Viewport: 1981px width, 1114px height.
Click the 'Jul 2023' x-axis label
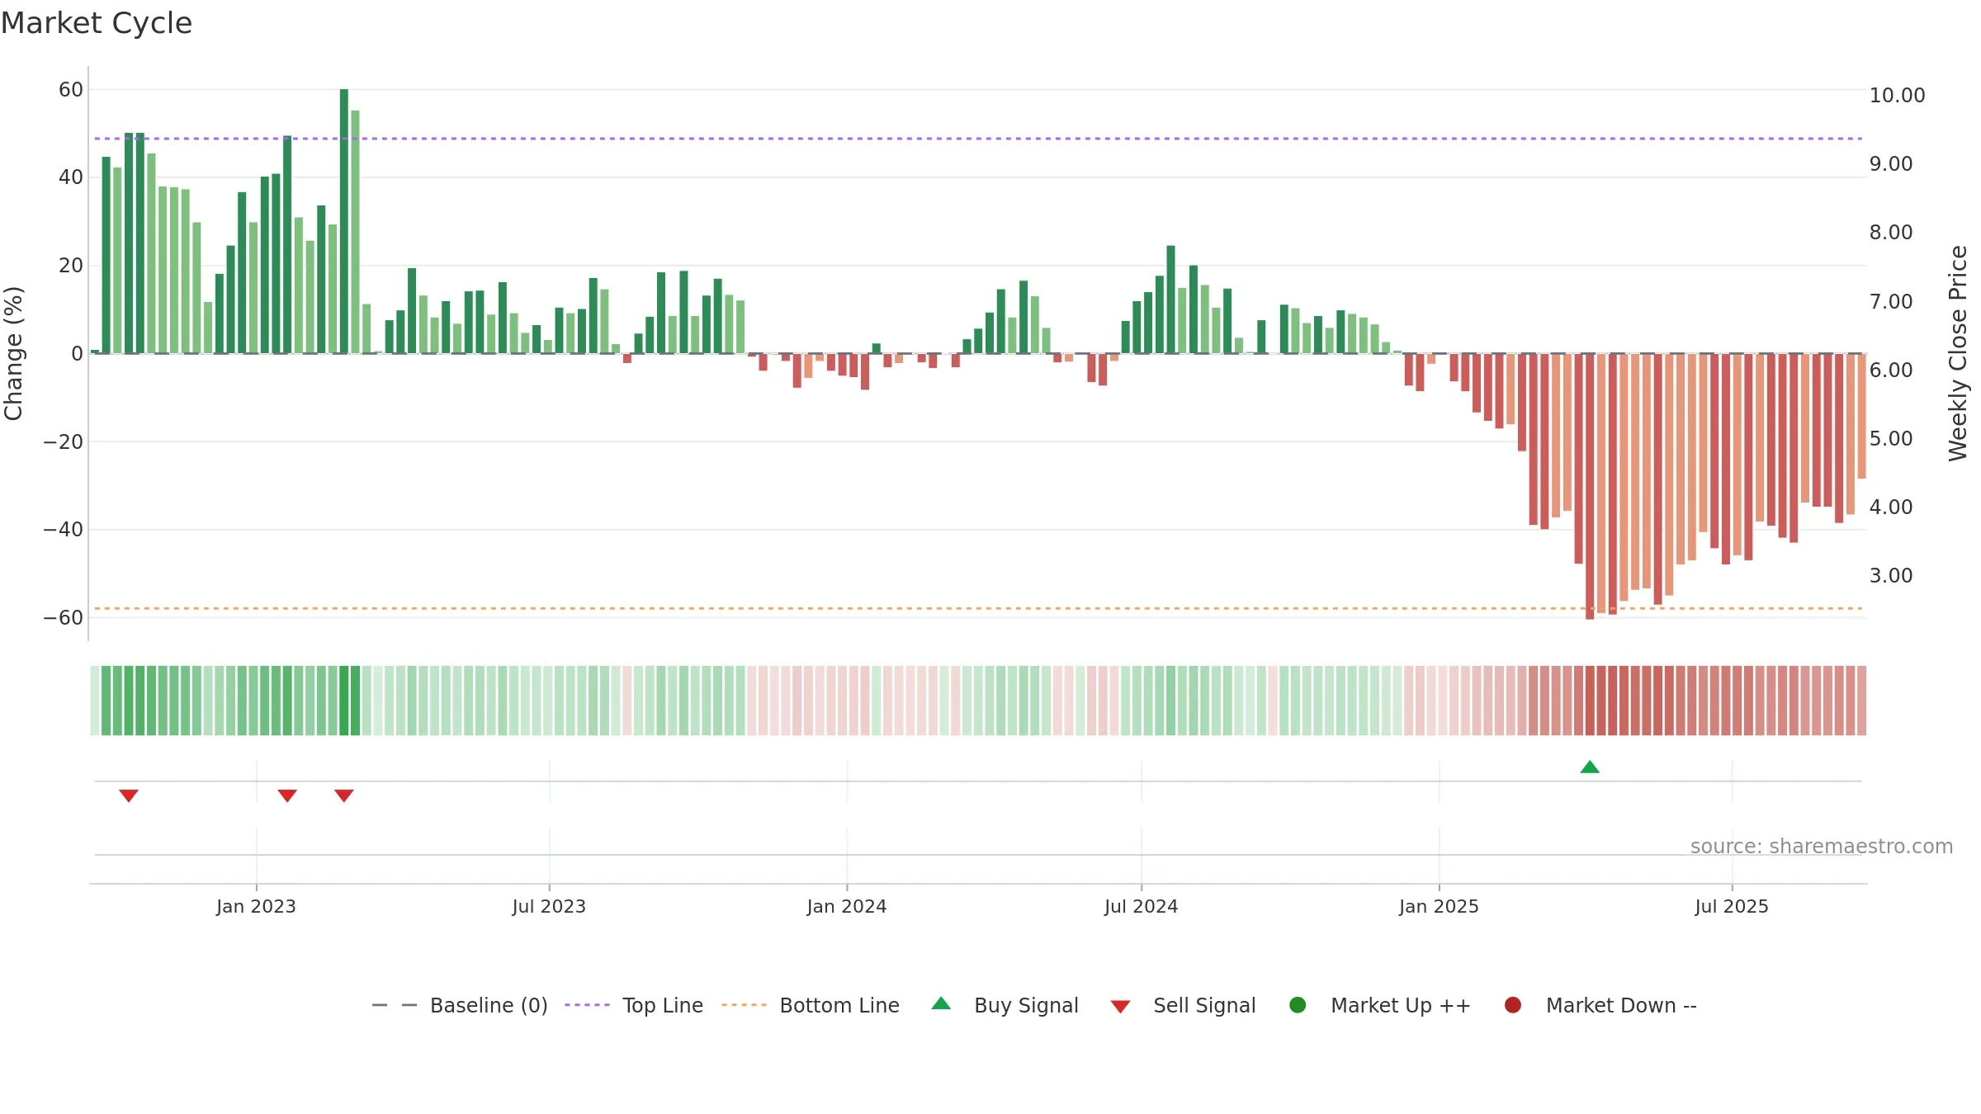[549, 907]
